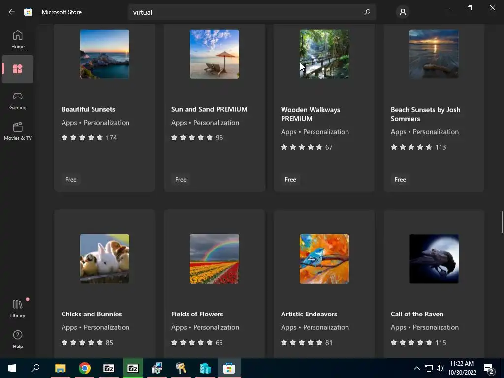Screen dimensions: 504x378
Task: Open the keys icon app in taskbar
Action: coord(181,368)
